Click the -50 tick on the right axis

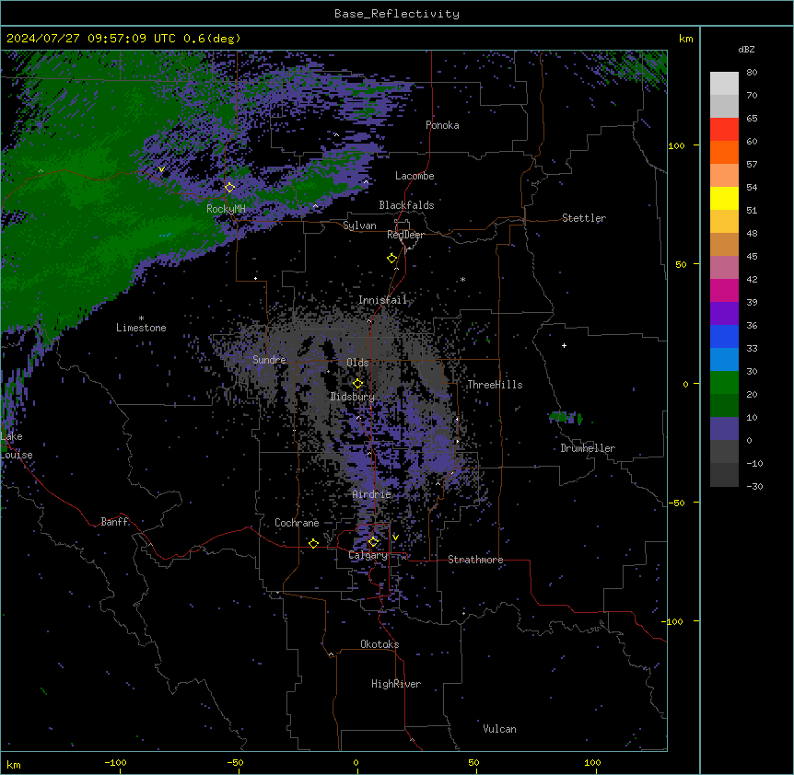[676, 503]
